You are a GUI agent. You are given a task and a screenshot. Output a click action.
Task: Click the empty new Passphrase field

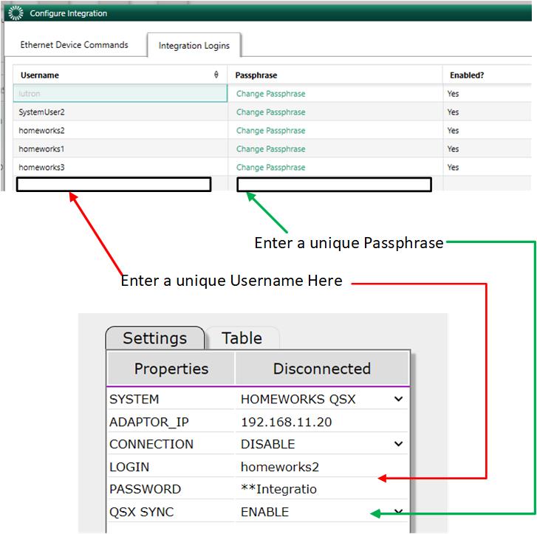[334, 185]
